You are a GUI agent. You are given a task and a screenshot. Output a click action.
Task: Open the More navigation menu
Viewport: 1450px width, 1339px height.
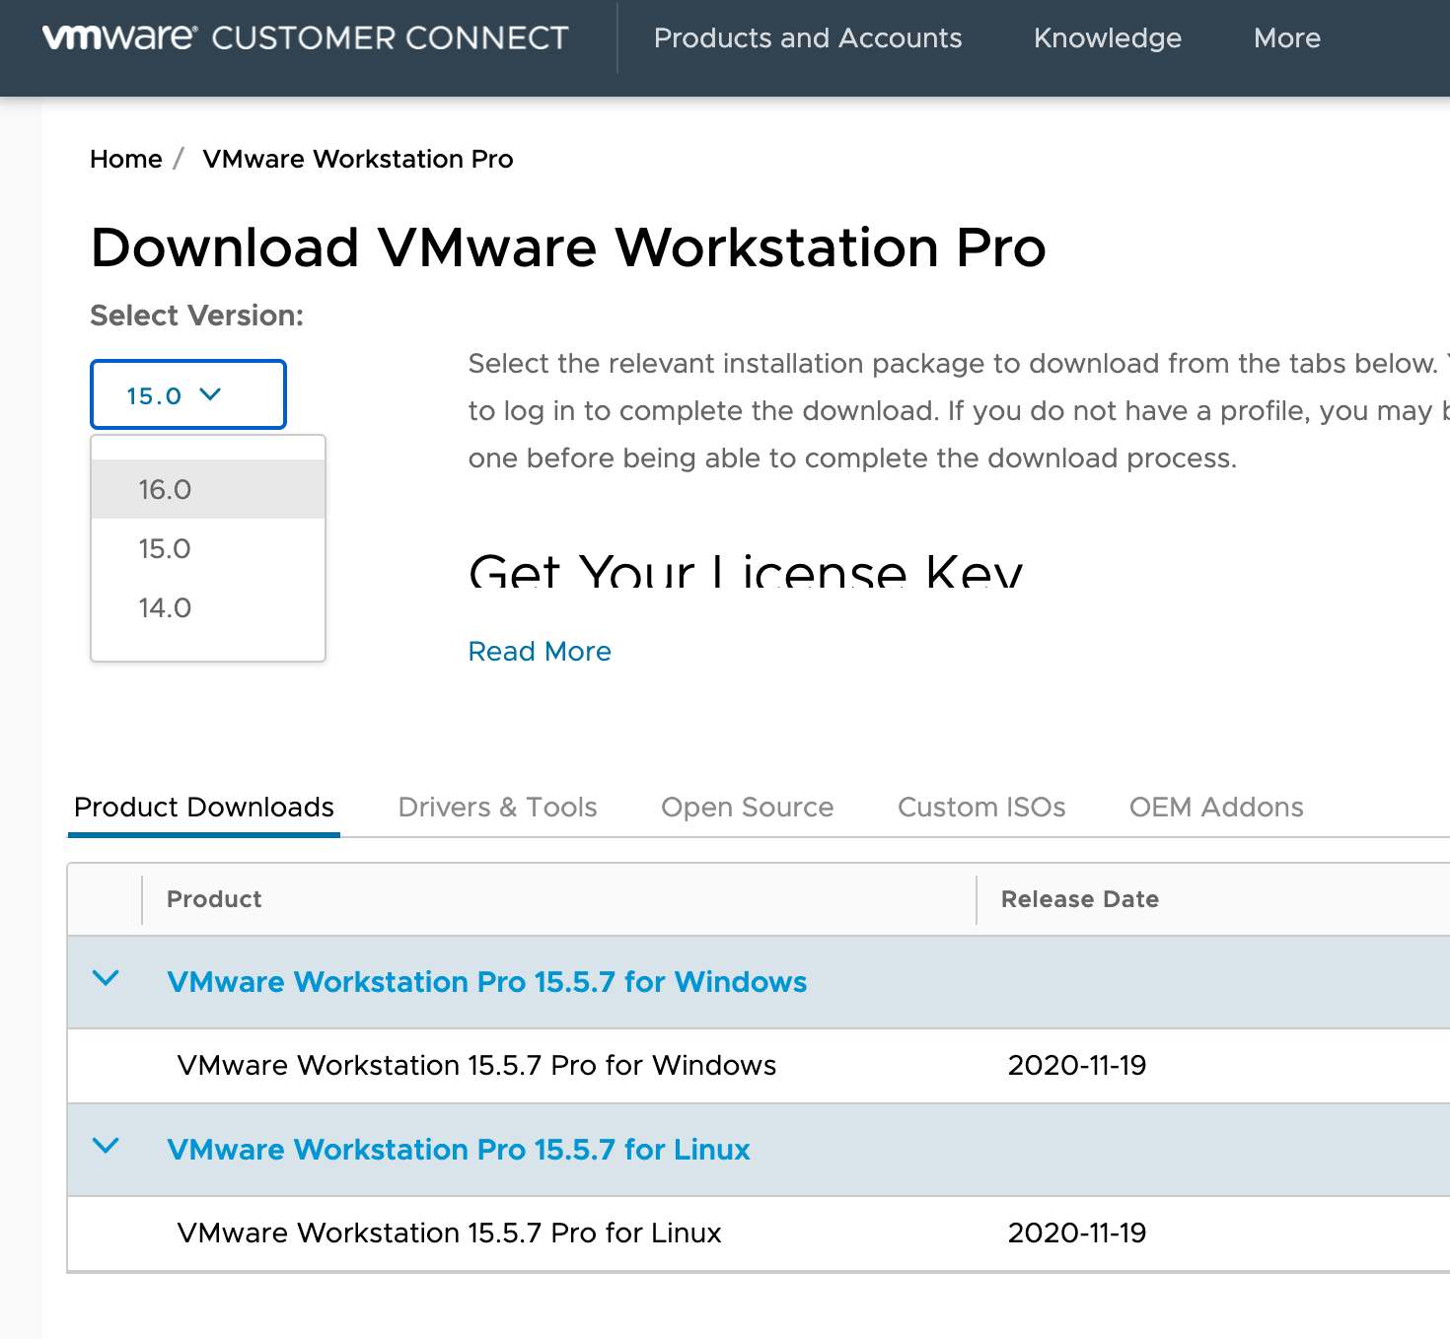pyautogui.click(x=1286, y=37)
